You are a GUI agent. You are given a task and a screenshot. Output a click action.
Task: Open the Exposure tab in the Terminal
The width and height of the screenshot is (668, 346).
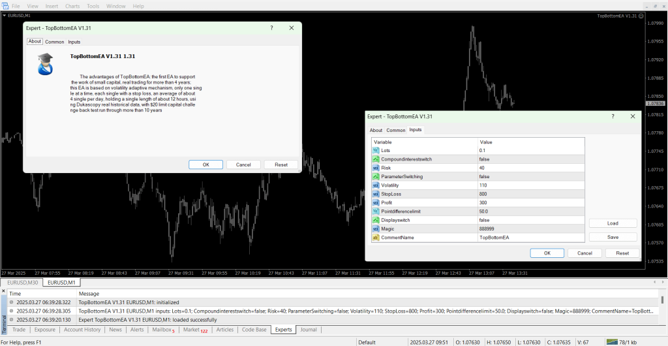click(x=45, y=330)
